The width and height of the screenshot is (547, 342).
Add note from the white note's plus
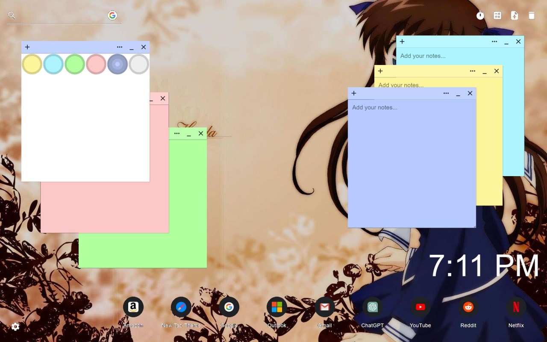click(x=27, y=47)
